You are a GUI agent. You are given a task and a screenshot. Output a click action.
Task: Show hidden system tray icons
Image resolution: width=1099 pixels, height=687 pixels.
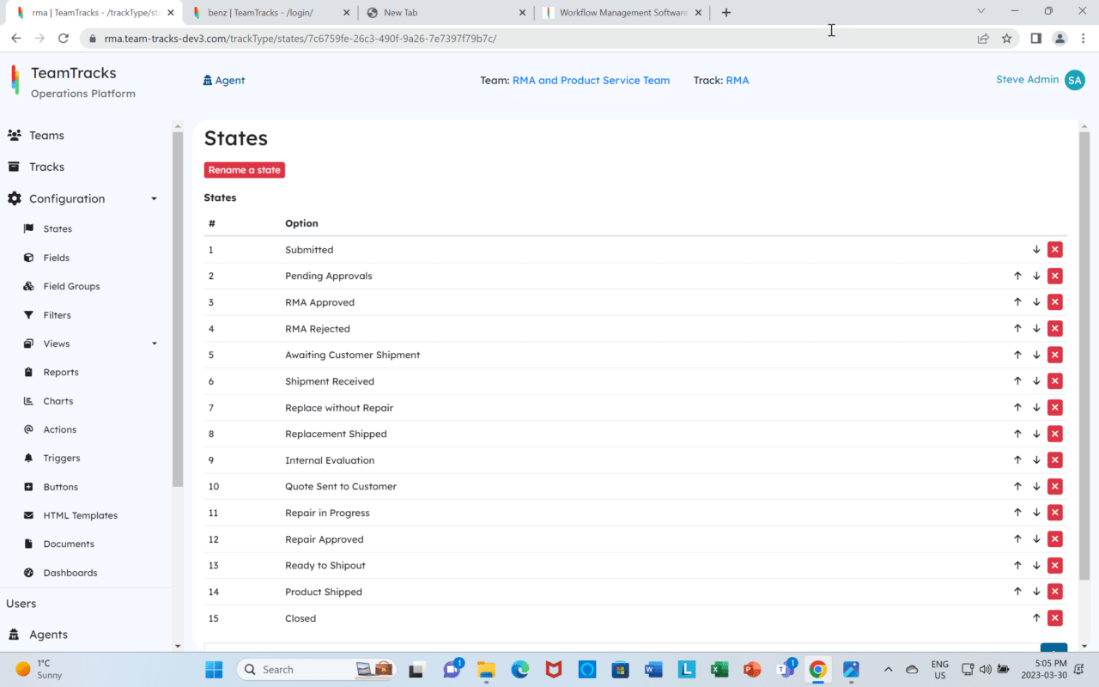(888, 669)
